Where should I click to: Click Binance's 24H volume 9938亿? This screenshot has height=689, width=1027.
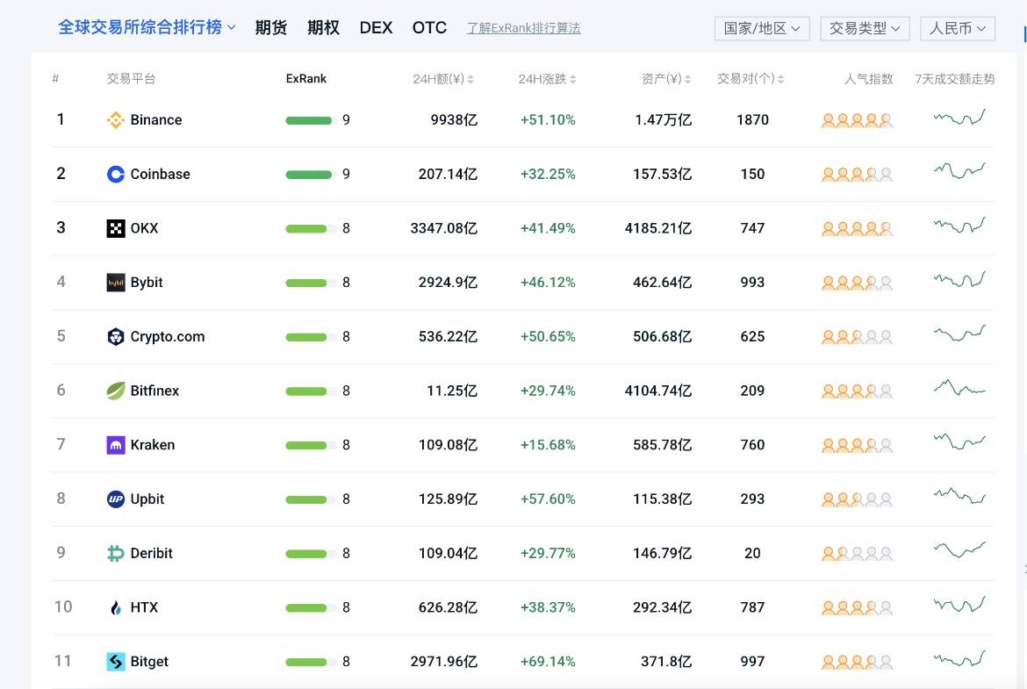coord(454,120)
